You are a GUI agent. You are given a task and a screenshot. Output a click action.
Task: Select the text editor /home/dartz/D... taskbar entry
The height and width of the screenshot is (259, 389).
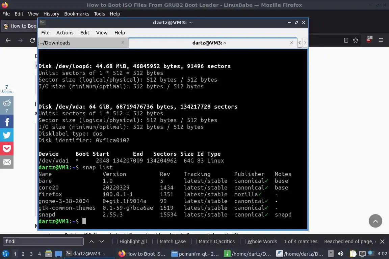point(300,254)
